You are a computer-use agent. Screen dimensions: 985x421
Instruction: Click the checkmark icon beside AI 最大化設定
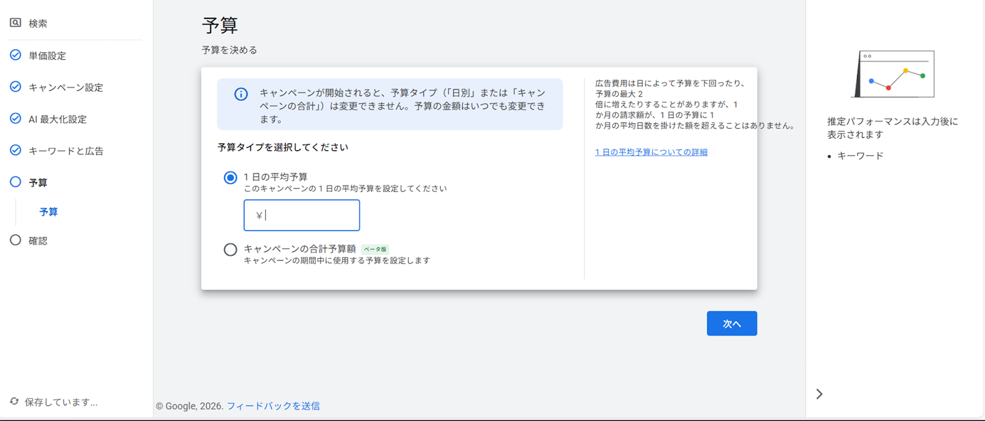click(15, 118)
